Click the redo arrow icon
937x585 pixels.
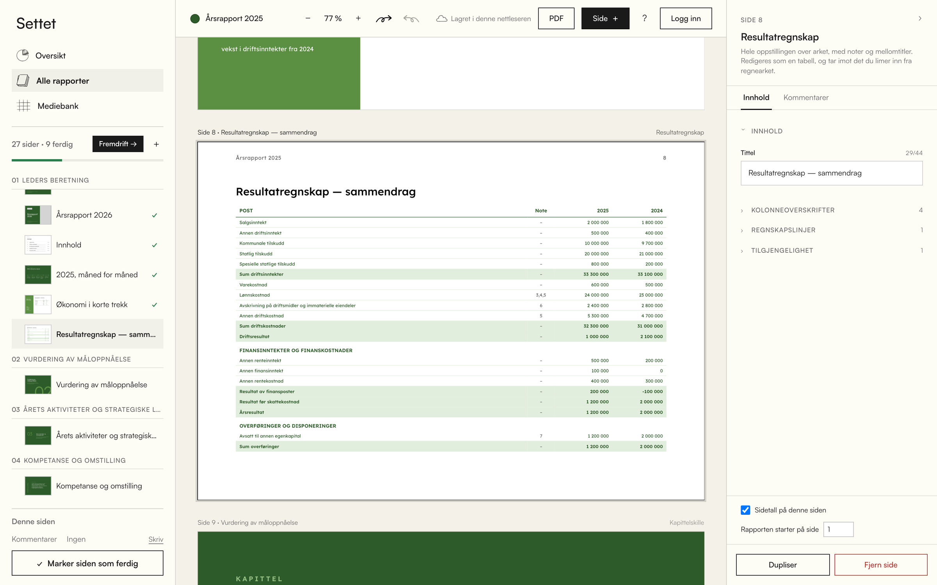click(383, 18)
